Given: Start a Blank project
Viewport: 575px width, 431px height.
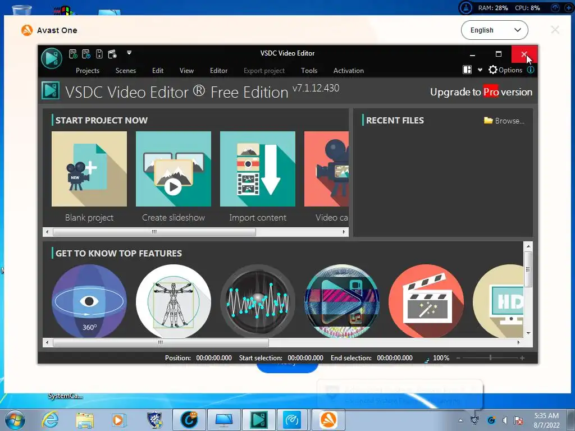Looking at the screenshot, I should click(89, 169).
